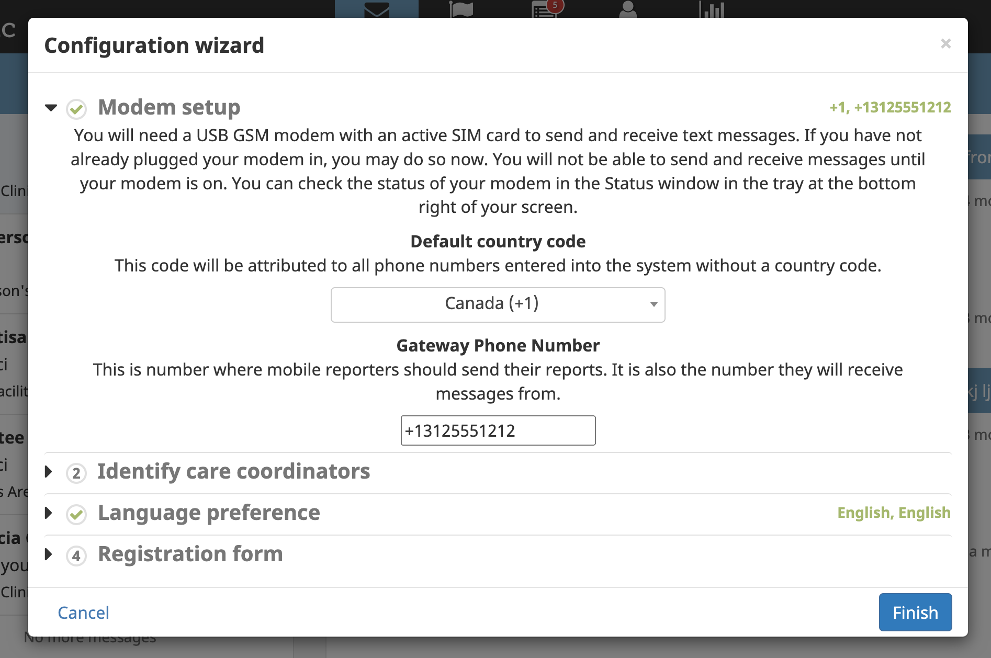Expand the Language preference section
The height and width of the screenshot is (658, 991).
coord(49,513)
